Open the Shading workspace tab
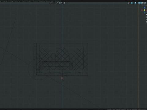This screenshot has height=110, width=147. coord(24,1)
